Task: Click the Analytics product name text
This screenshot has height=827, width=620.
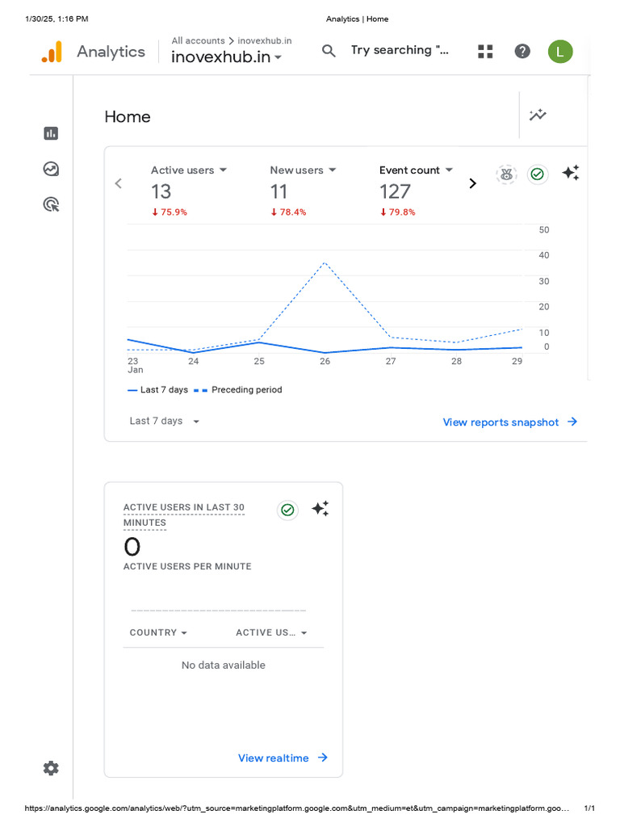Action: click(x=111, y=52)
